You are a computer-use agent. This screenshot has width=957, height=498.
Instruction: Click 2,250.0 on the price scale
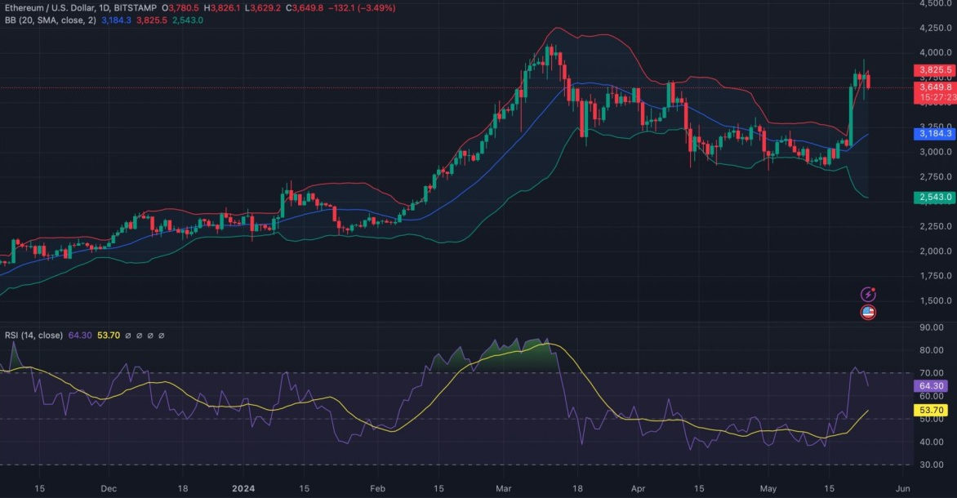pyautogui.click(x=936, y=226)
